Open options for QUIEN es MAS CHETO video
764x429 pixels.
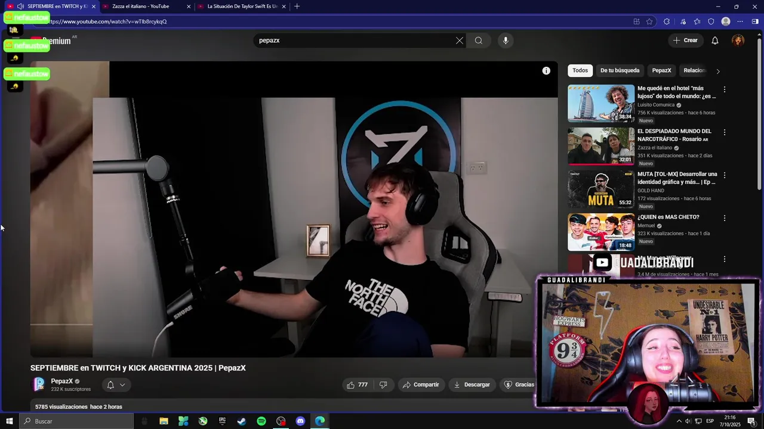(x=725, y=218)
